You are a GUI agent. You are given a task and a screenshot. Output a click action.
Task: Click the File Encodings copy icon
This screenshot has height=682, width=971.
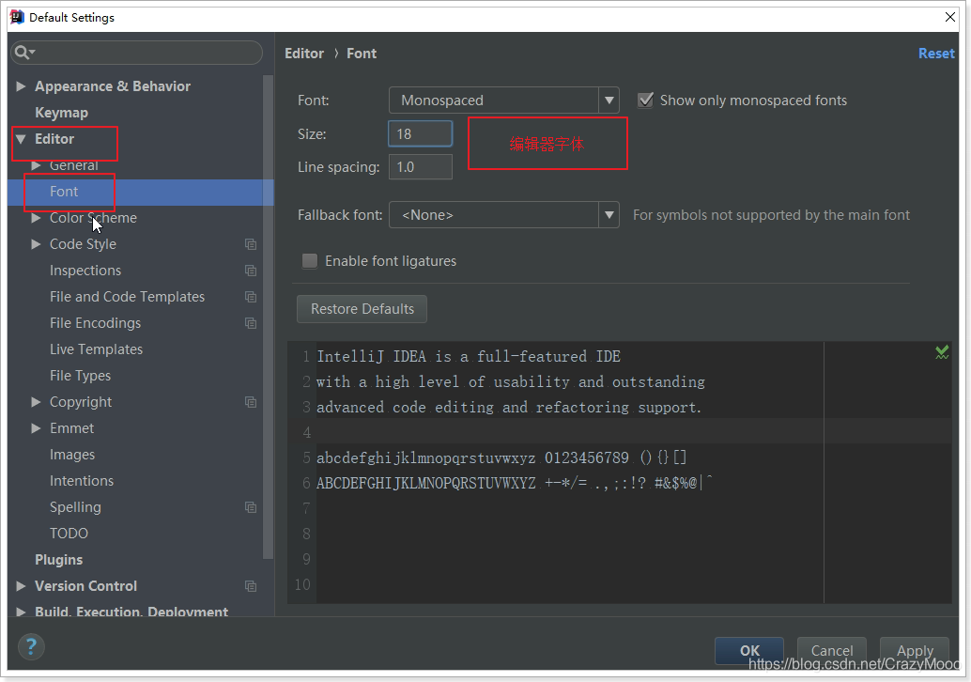(x=251, y=323)
